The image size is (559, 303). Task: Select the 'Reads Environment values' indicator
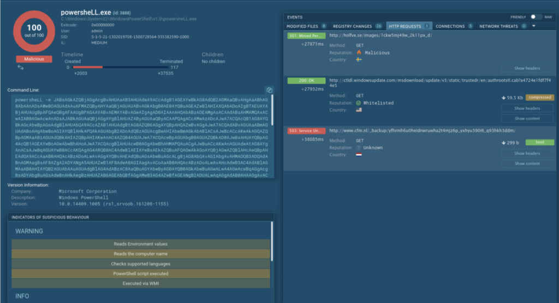pyautogui.click(x=140, y=244)
